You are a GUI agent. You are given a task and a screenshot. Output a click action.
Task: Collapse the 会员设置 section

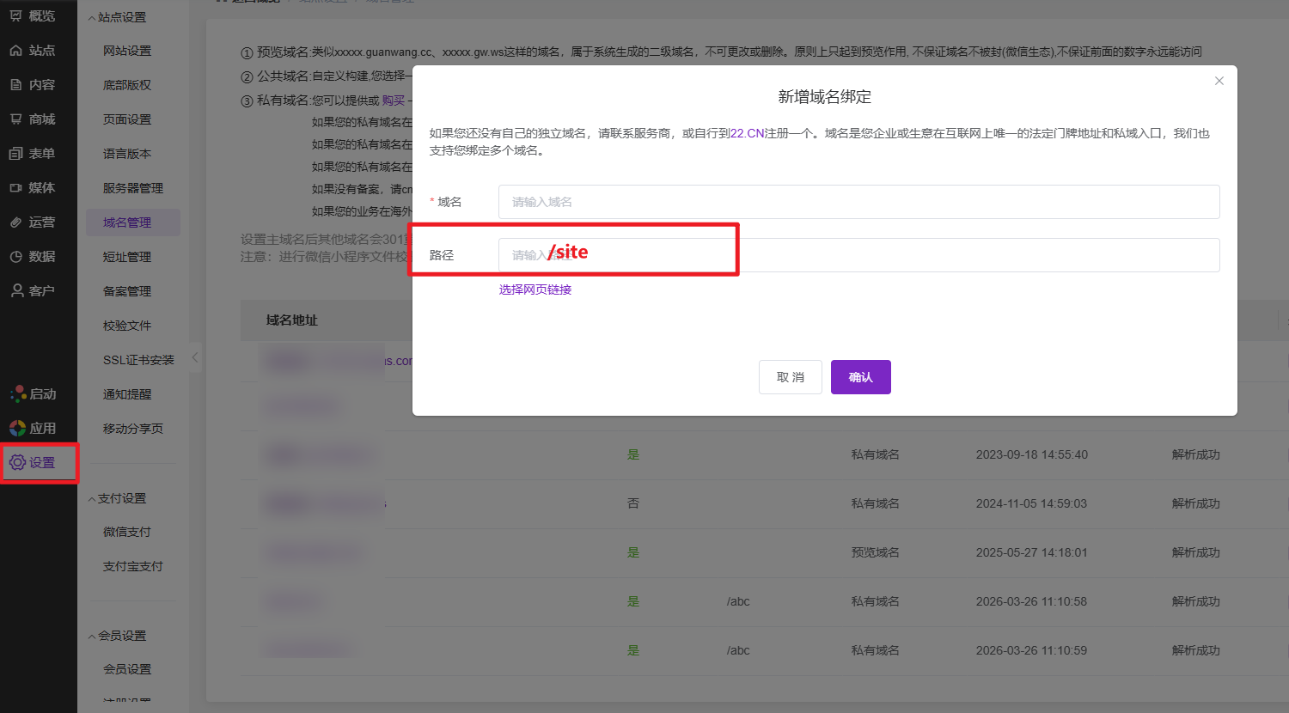(92, 637)
